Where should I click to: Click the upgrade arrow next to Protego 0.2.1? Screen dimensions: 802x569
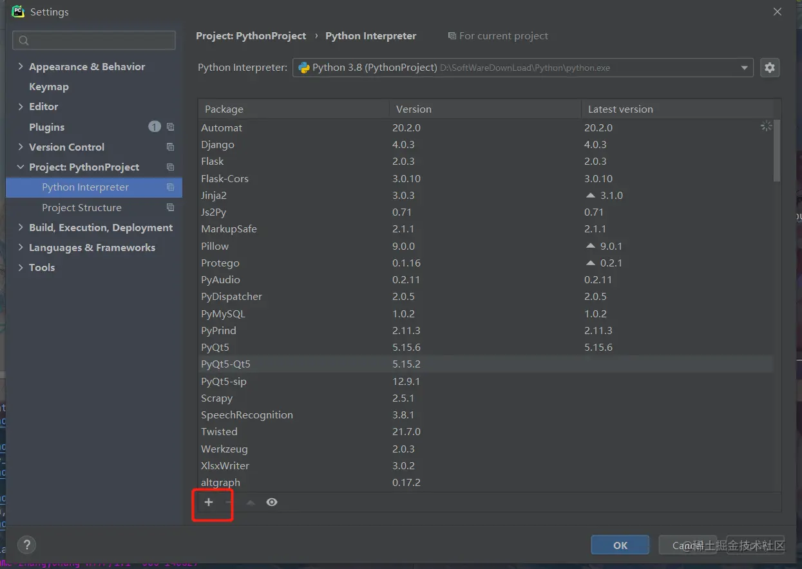pos(591,263)
